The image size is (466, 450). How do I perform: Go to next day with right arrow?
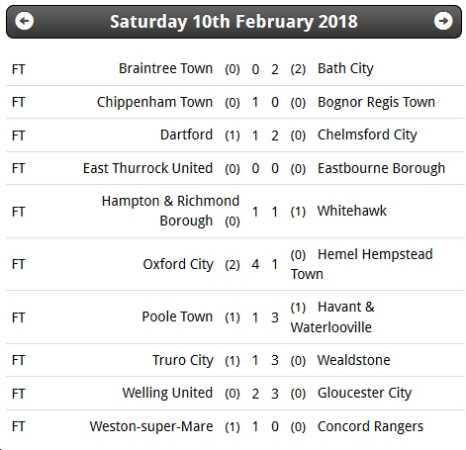coord(443,21)
